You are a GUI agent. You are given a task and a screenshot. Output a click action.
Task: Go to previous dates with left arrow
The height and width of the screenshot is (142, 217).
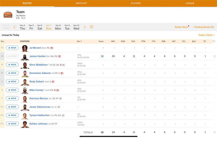coord(15,27)
